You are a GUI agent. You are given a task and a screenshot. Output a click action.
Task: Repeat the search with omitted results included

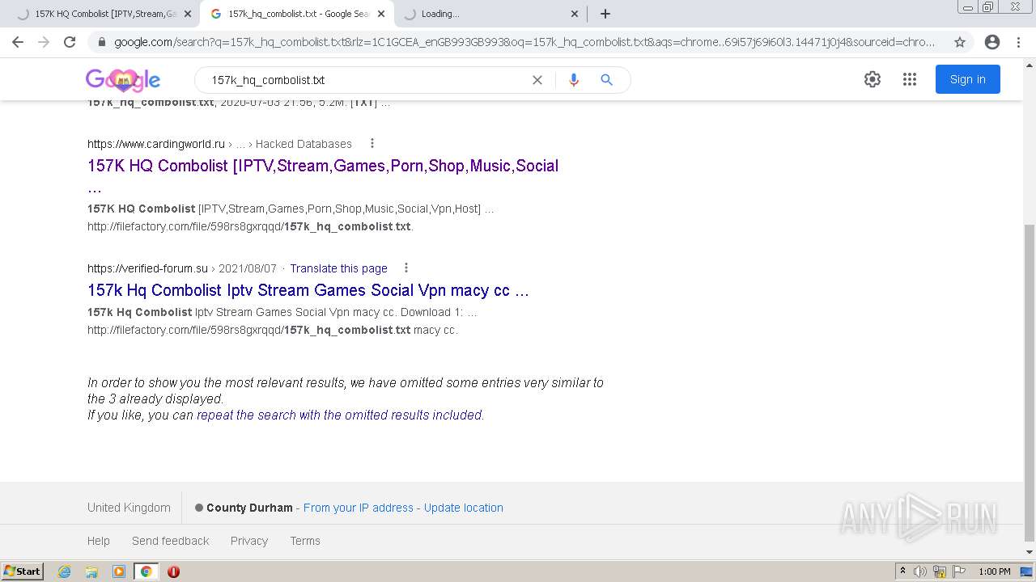(339, 415)
